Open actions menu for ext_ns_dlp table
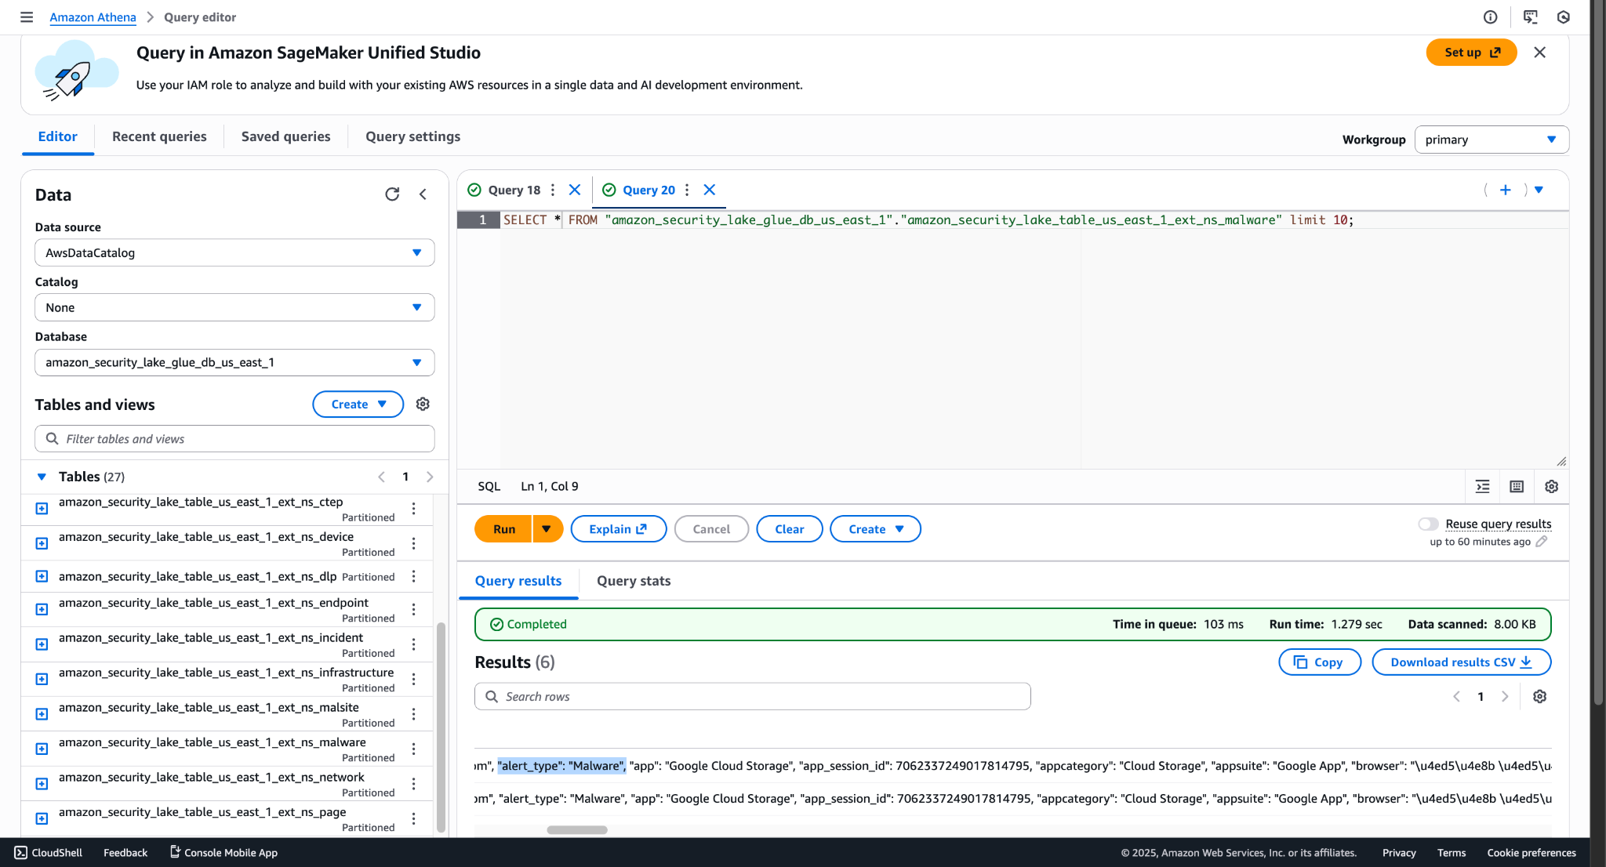The width and height of the screenshot is (1606, 867). coord(413,576)
